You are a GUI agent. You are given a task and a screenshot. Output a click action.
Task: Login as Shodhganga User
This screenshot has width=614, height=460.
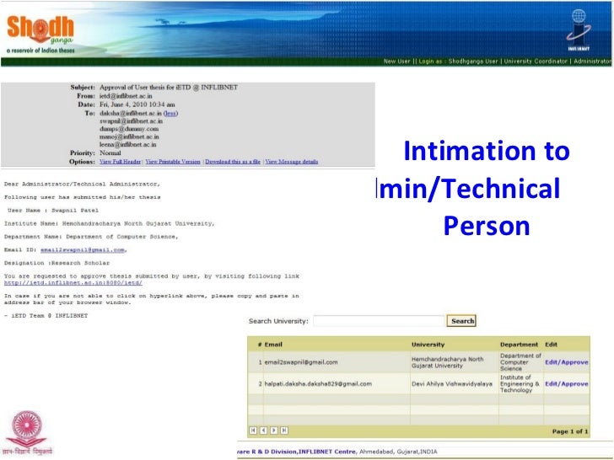(473, 61)
